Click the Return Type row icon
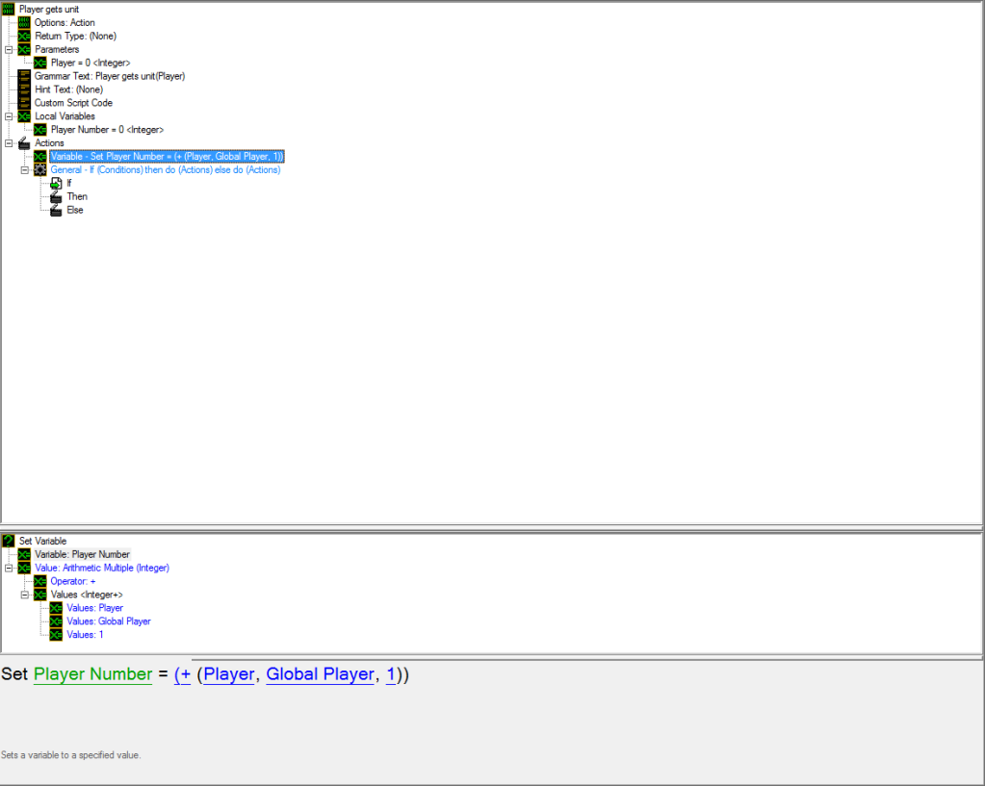Image resolution: width=985 pixels, height=786 pixels. tap(24, 36)
